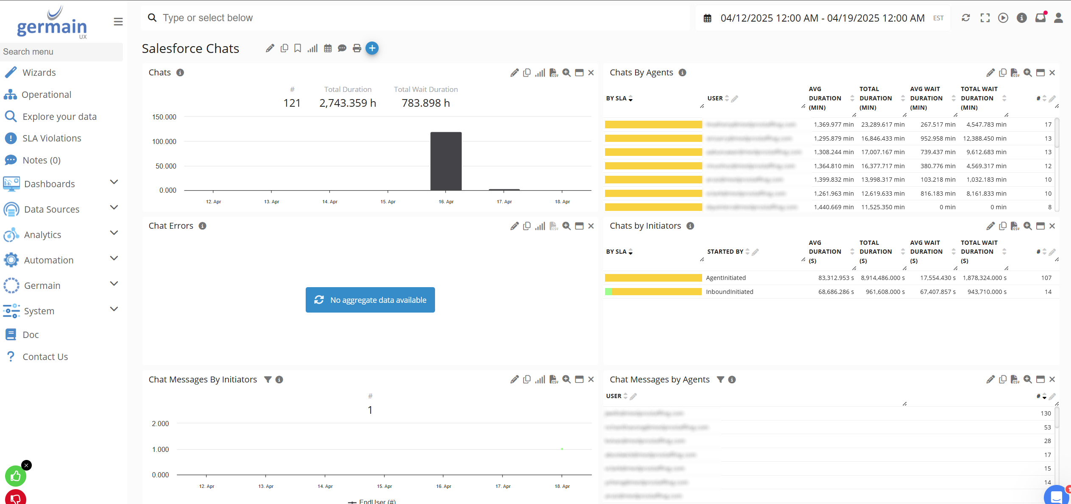Expand the Dashboards section
The image size is (1071, 504).
(114, 182)
